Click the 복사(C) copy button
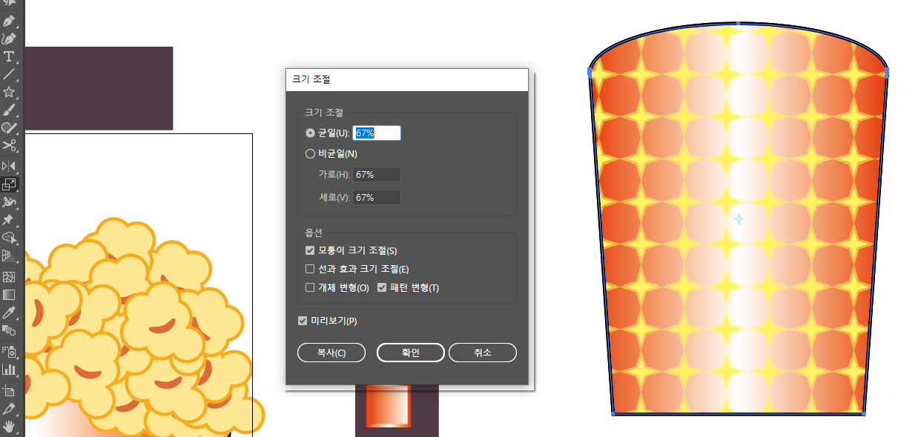This screenshot has height=437, width=921. 331,353
